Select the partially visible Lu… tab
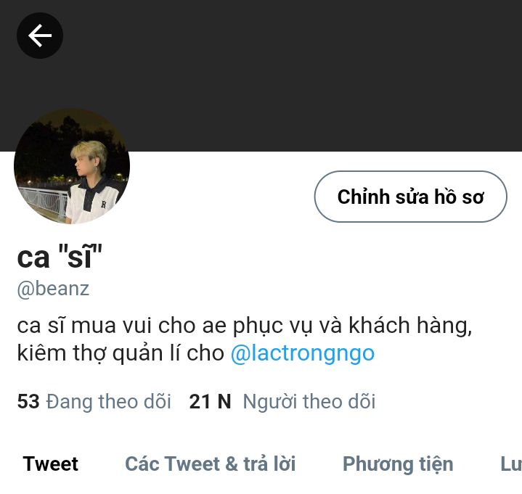 511,464
